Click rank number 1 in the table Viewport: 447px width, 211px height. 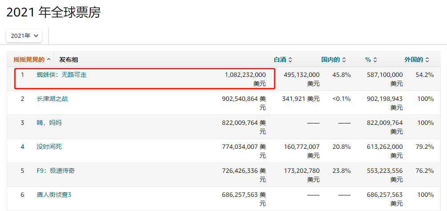tap(23, 75)
